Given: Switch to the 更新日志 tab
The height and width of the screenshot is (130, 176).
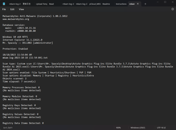Looking at the screenshot, I should (x=27, y=4).
